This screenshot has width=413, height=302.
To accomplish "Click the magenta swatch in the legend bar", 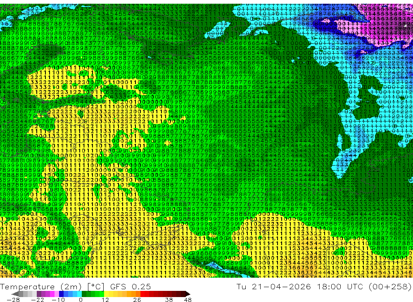I will 52,294.
